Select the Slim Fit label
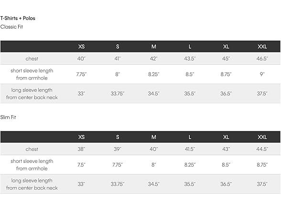This screenshot has width=281, height=210. click(x=8, y=117)
